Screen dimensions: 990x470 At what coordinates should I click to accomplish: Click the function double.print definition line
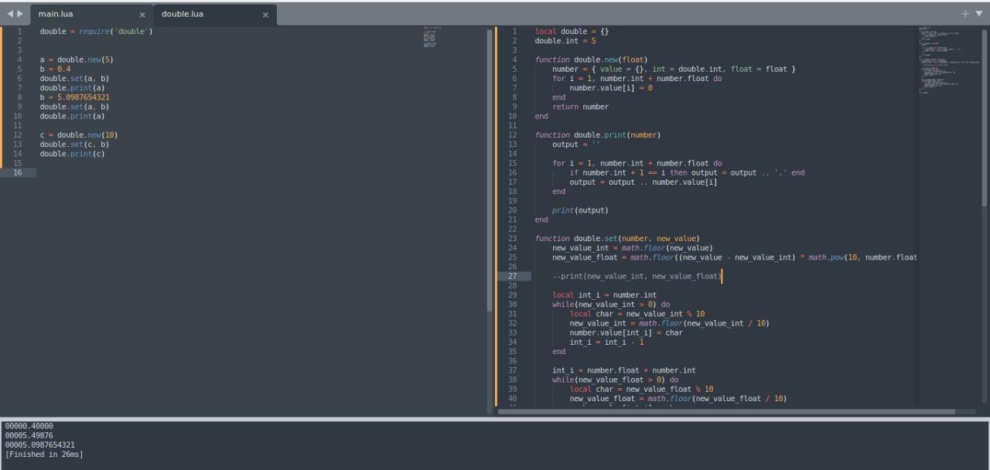pyautogui.click(x=597, y=135)
